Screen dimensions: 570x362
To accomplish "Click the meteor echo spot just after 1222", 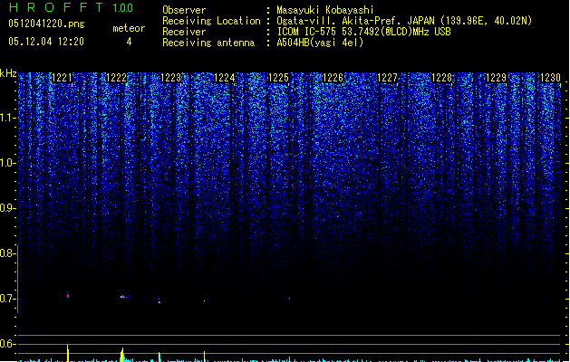I will click(123, 297).
